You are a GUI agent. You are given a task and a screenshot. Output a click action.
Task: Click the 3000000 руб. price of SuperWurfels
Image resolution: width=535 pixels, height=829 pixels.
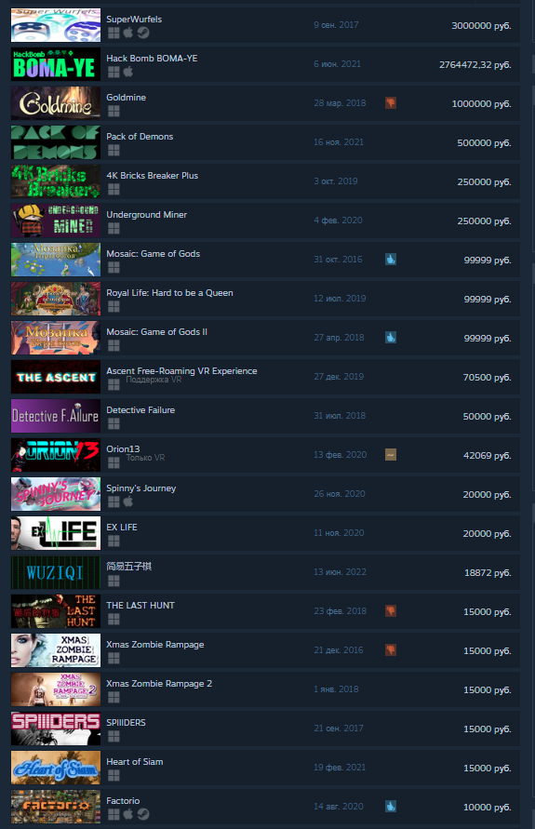(x=481, y=25)
